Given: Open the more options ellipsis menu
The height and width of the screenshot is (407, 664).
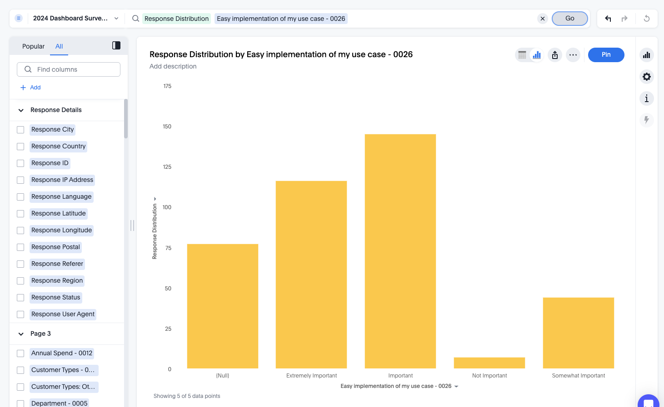Looking at the screenshot, I should point(573,55).
